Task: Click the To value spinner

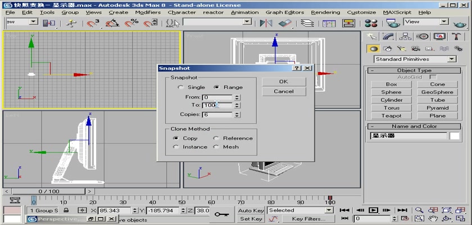Action: click(237, 105)
